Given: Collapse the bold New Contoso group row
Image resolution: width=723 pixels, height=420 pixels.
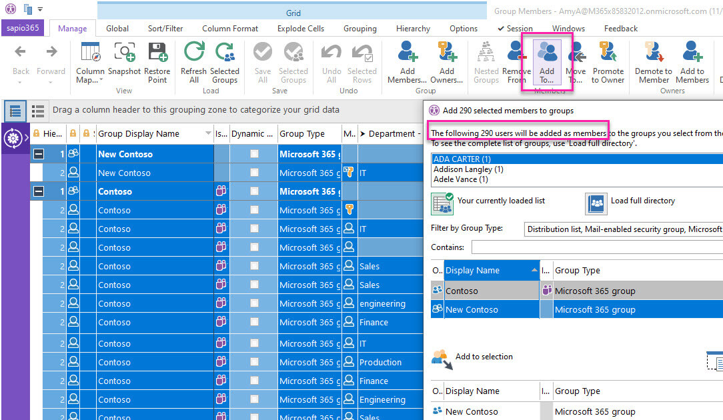Looking at the screenshot, I should (x=39, y=154).
